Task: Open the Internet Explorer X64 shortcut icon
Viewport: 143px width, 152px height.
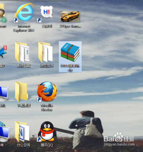Action: 24,13
